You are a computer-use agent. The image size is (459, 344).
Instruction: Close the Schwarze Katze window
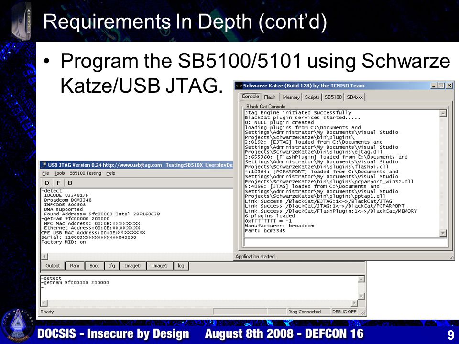click(x=449, y=86)
